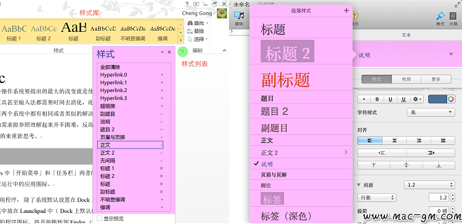This screenshot has width=462, height=224.
Task: Click Media (媒体) icon in Pages toolbar
Action: click(239, 15)
